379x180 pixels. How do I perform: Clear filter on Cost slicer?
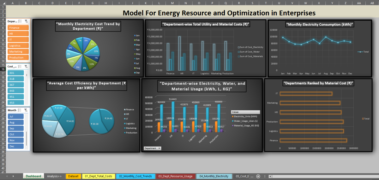click(x=26, y=67)
